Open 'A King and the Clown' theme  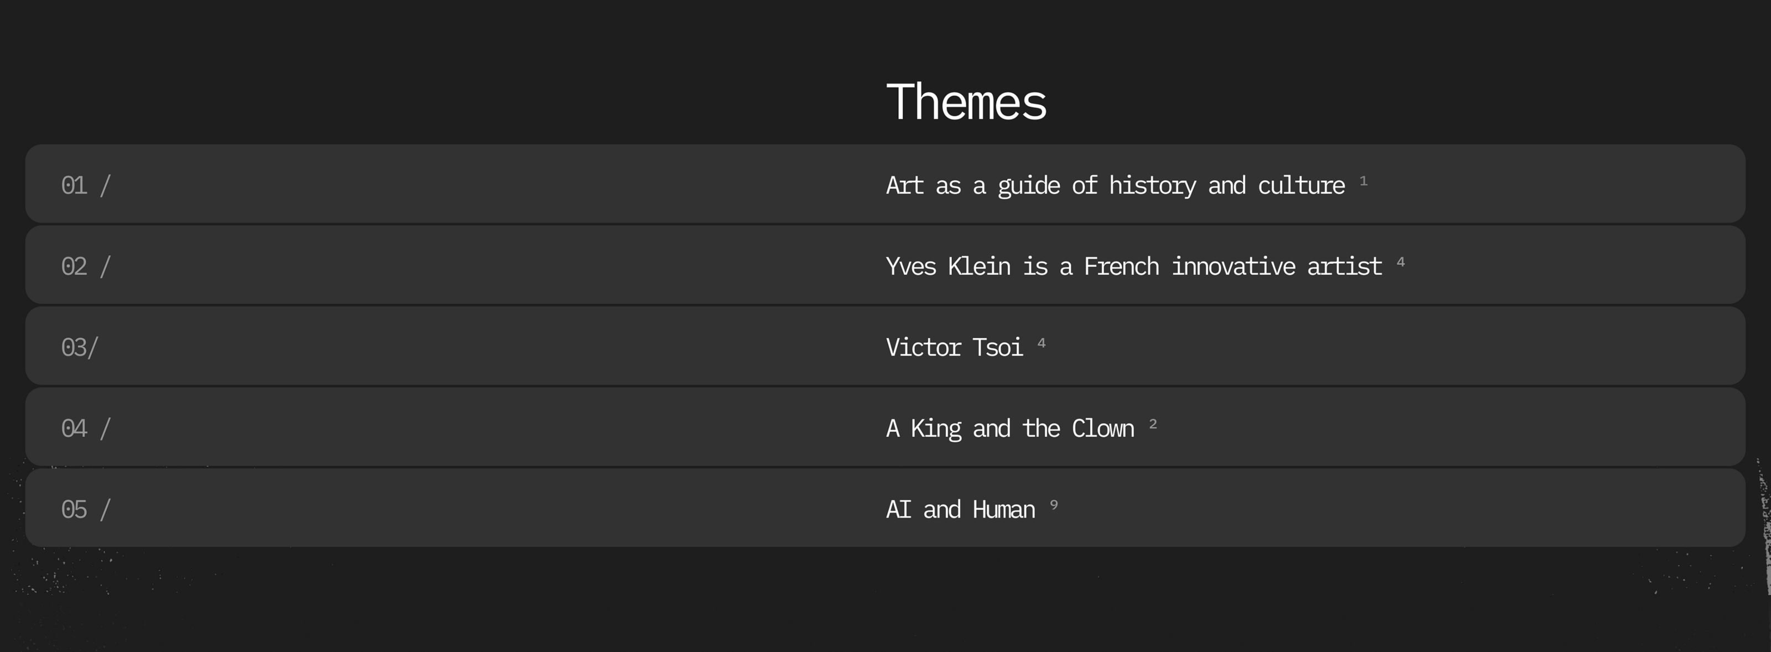[1009, 428]
